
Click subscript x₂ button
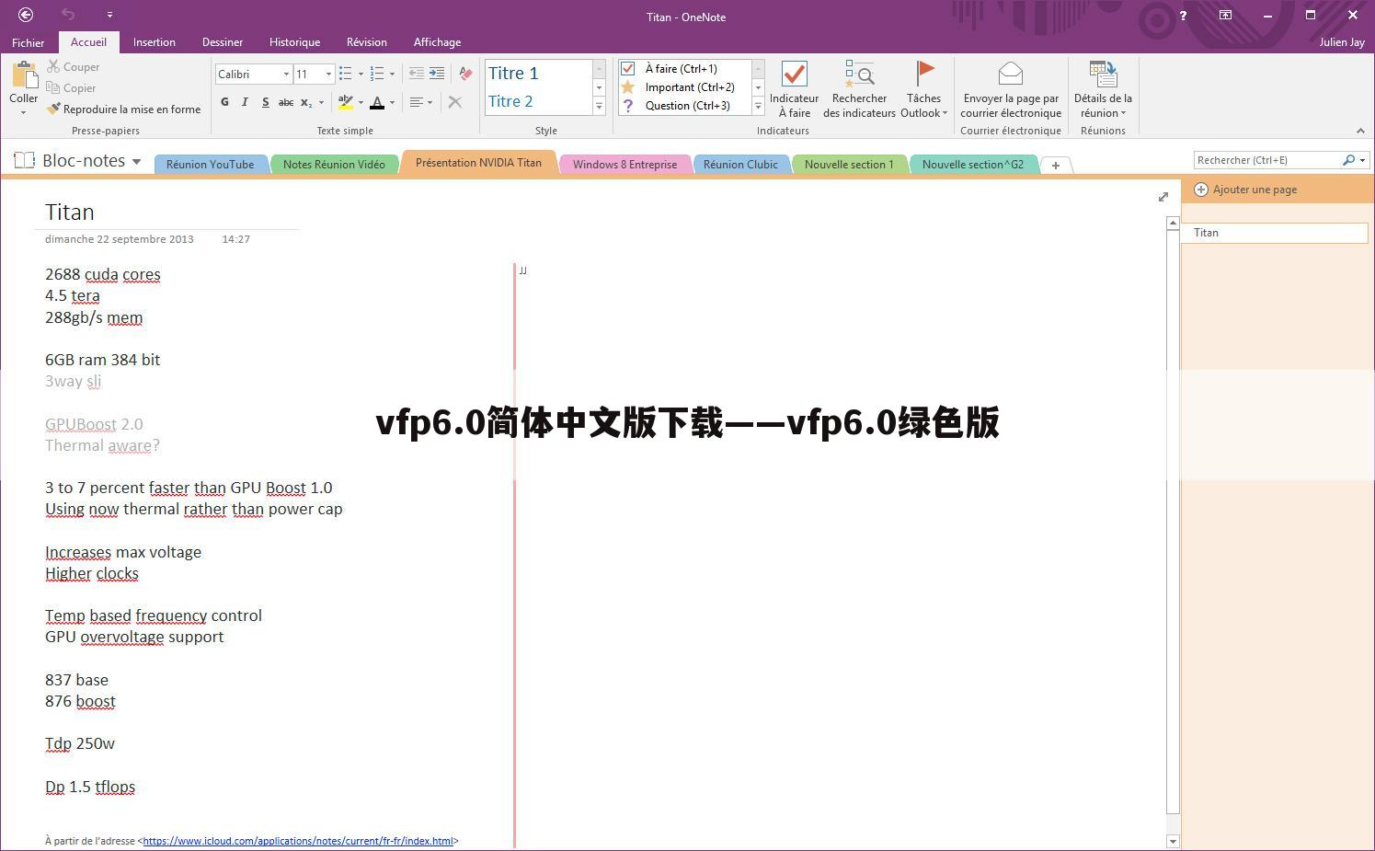[306, 102]
